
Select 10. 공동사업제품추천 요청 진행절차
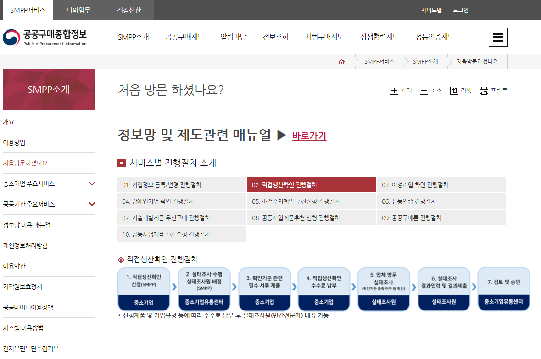point(182,234)
